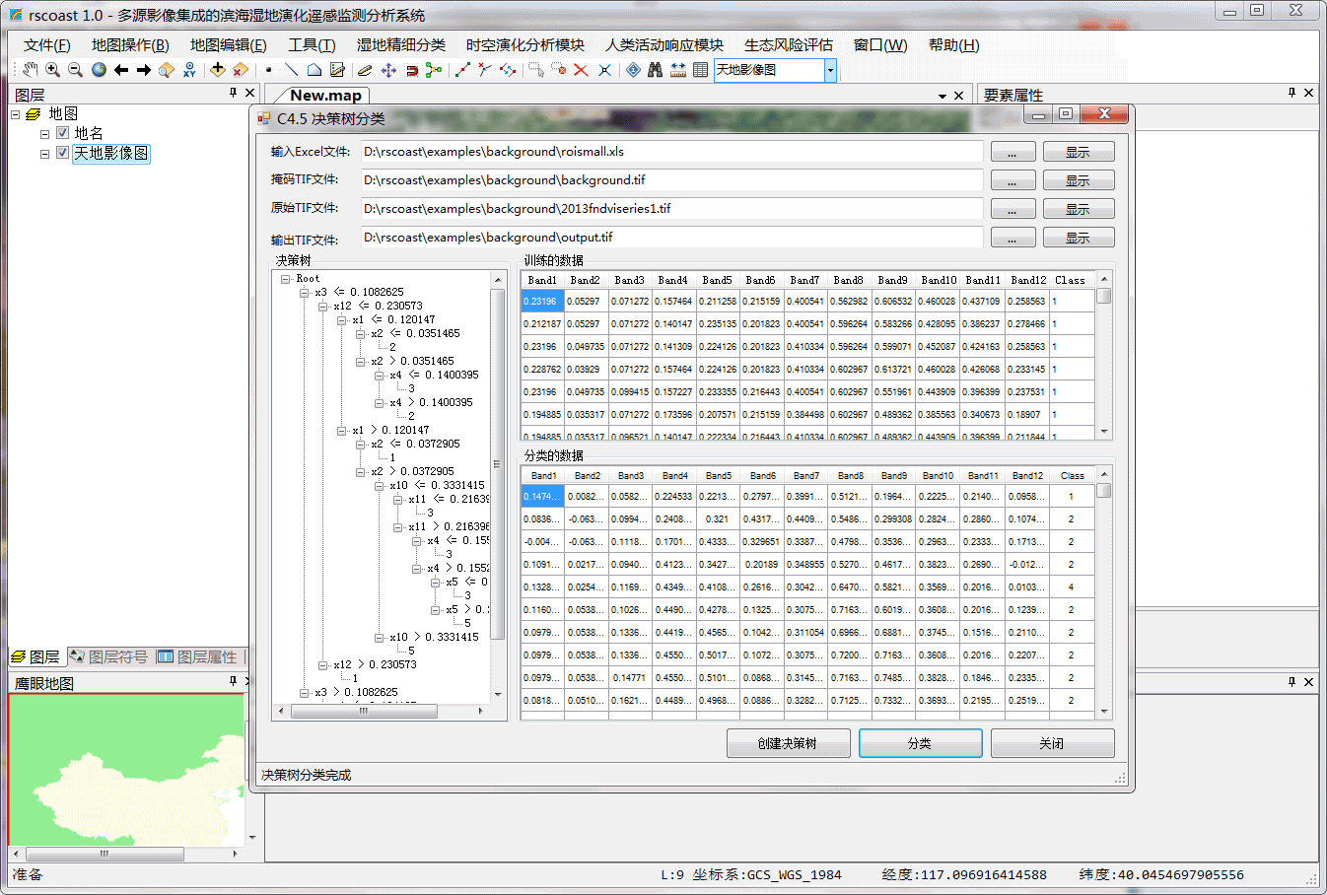Activate the Zoom In magnifier tool
1327x895 pixels.
point(52,70)
